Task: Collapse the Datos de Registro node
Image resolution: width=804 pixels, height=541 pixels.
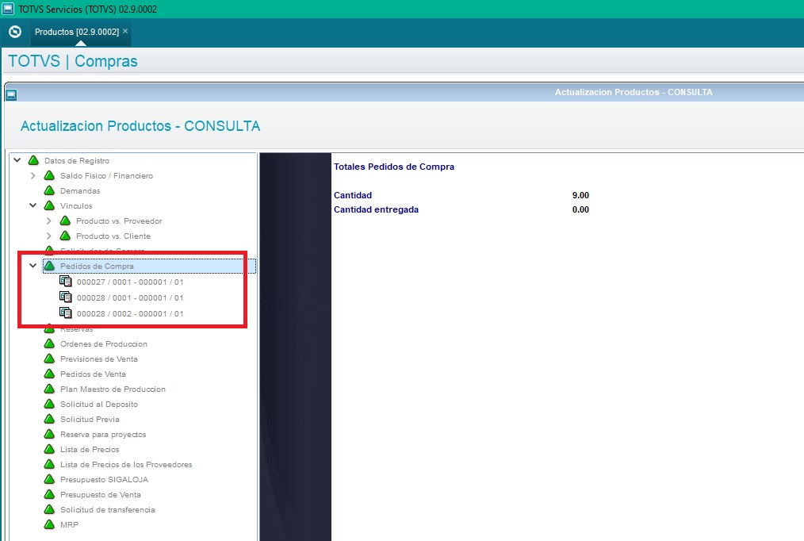Action: [x=17, y=160]
